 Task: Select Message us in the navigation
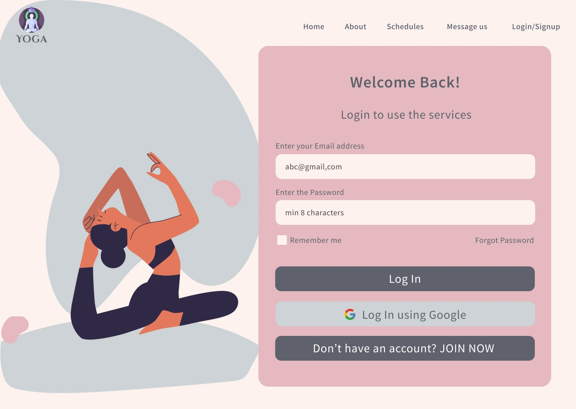(x=467, y=27)
